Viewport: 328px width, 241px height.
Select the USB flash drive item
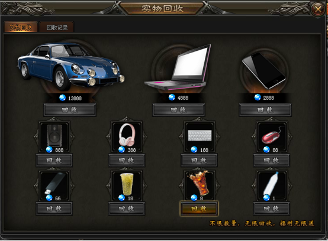(55, 183)
